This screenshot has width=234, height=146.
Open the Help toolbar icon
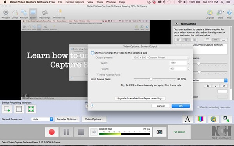tap(229, 14)
